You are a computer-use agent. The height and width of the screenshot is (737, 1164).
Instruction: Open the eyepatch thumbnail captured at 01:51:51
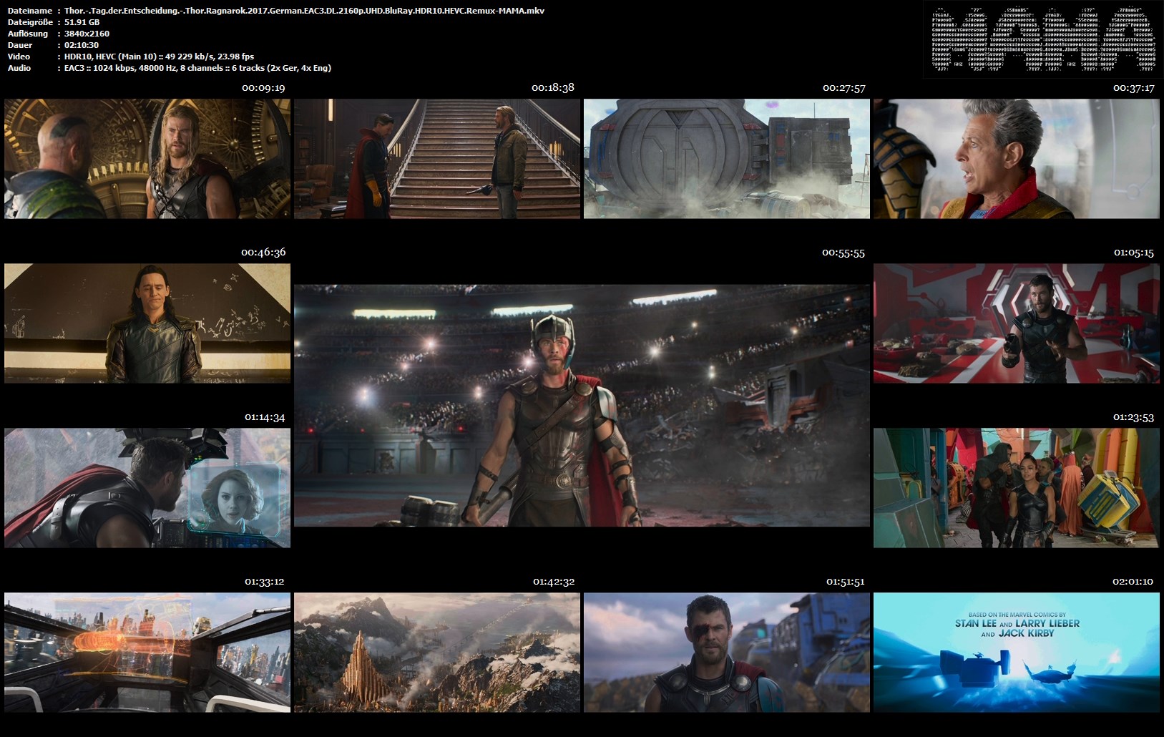(727, 653)
